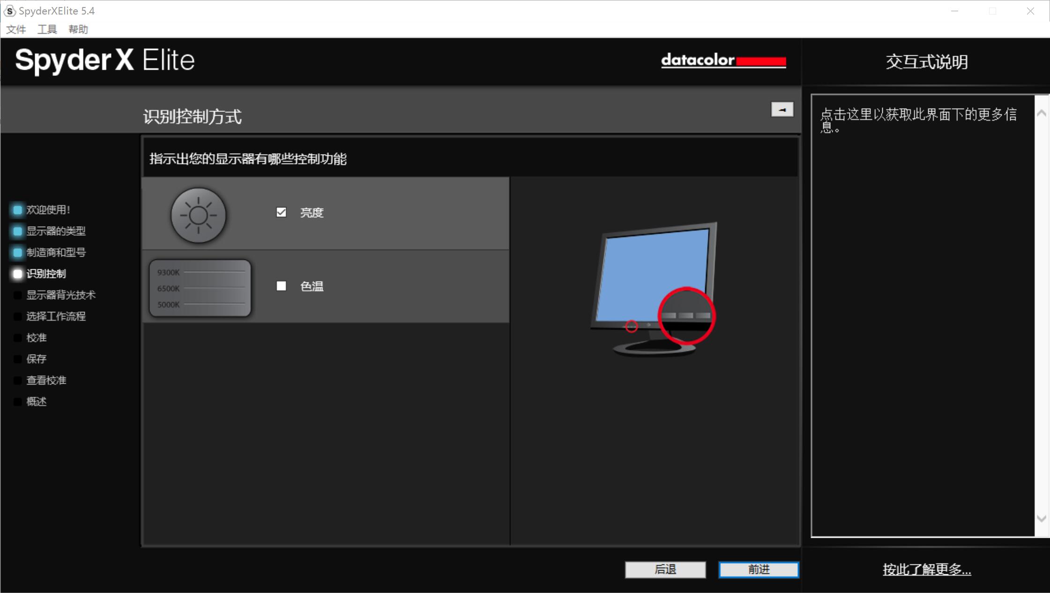Close the SpyderXElite window
1050x593 pixels.
[x=1030, y=11]
